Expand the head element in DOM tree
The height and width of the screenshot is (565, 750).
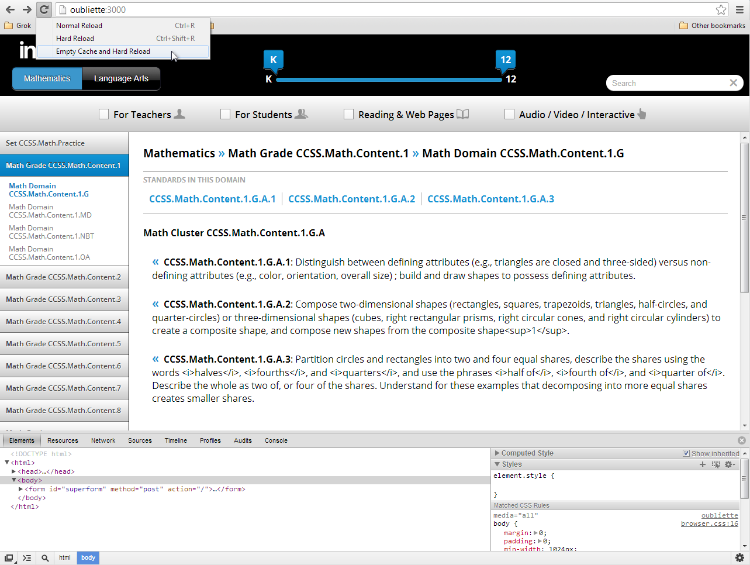pos(14,471)
